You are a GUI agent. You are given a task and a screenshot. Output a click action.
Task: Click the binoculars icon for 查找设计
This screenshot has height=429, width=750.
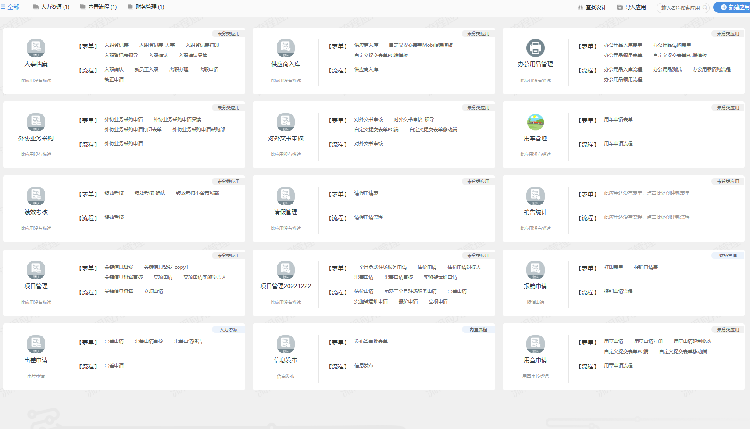581,7
